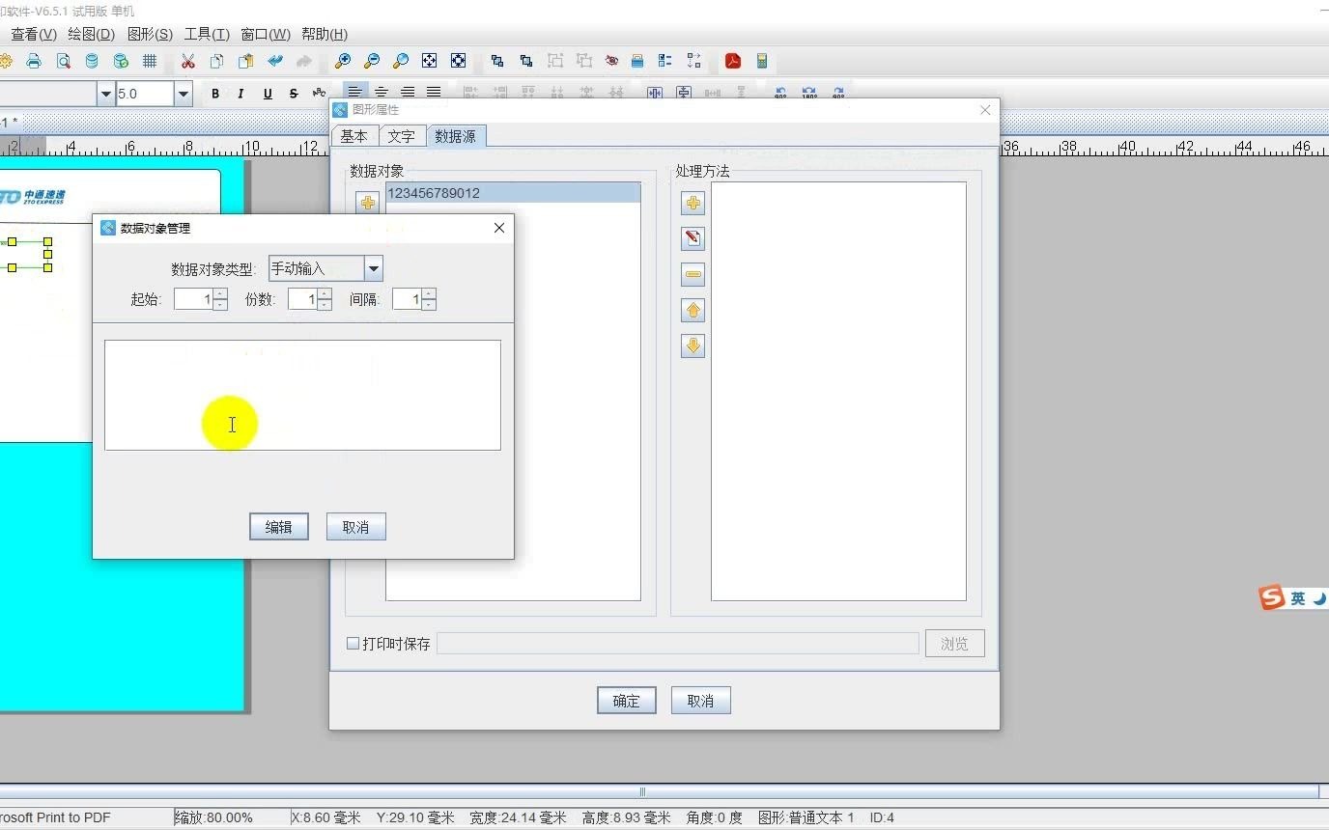This screenshot has height=830, width=1329.
Task: Click the Sogou input method 英 indicator
Action: [x=1297, y=598]
